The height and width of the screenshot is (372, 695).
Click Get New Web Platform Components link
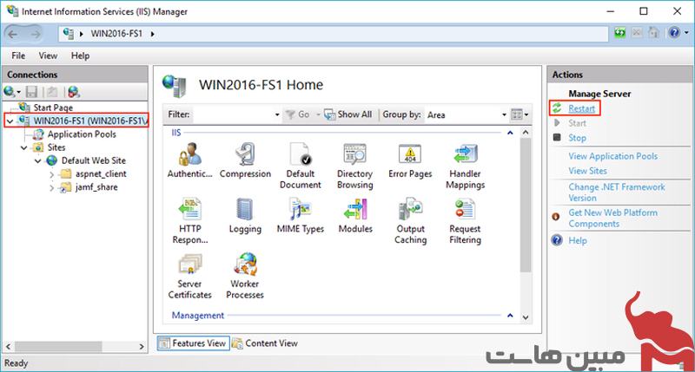coord(613,218)
